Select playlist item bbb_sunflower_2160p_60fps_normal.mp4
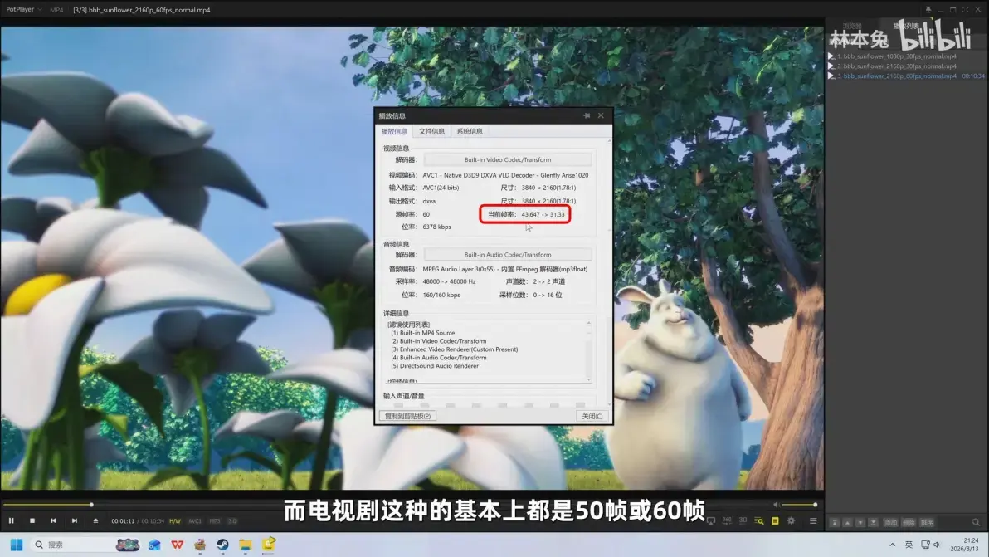 coord(896,76)
